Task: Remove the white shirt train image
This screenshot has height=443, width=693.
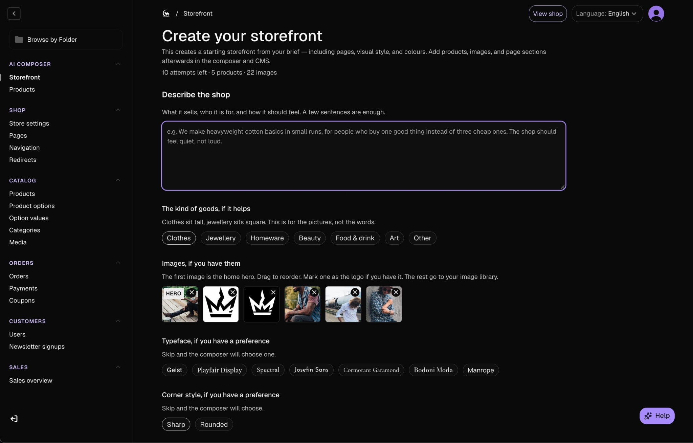Action: pos(355,292)
